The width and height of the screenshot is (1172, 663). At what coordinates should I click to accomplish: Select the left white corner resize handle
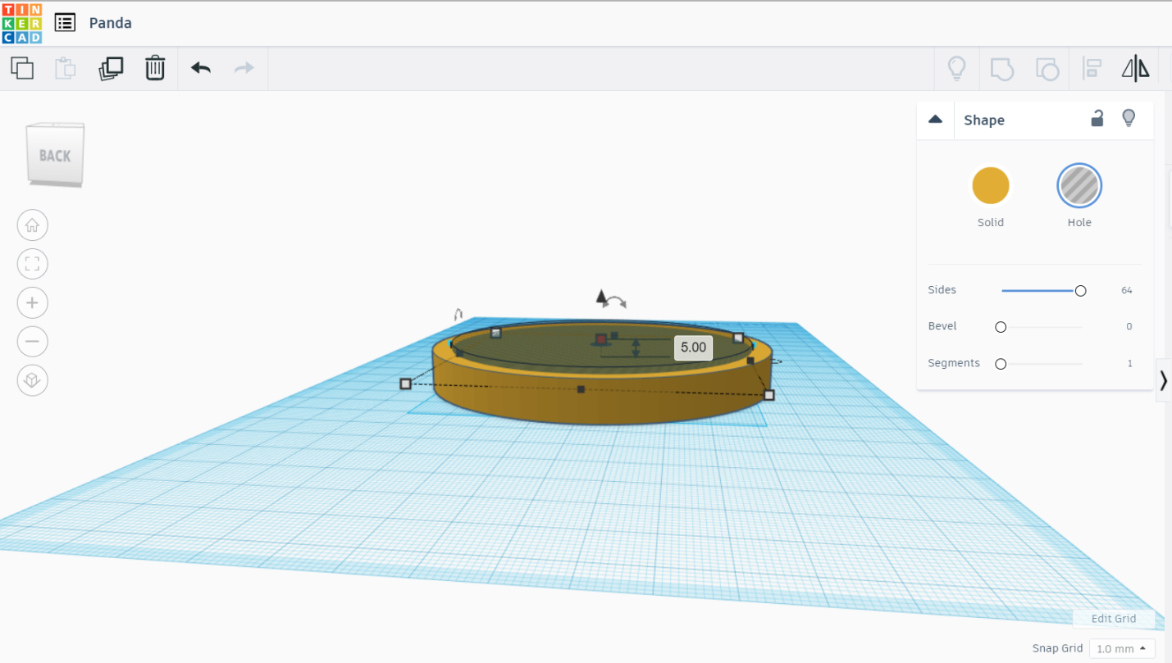click(x=405, y=384)
